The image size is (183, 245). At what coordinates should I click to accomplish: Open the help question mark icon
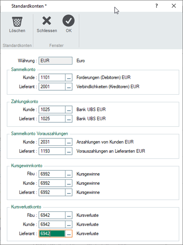click(x=156, y=6)
